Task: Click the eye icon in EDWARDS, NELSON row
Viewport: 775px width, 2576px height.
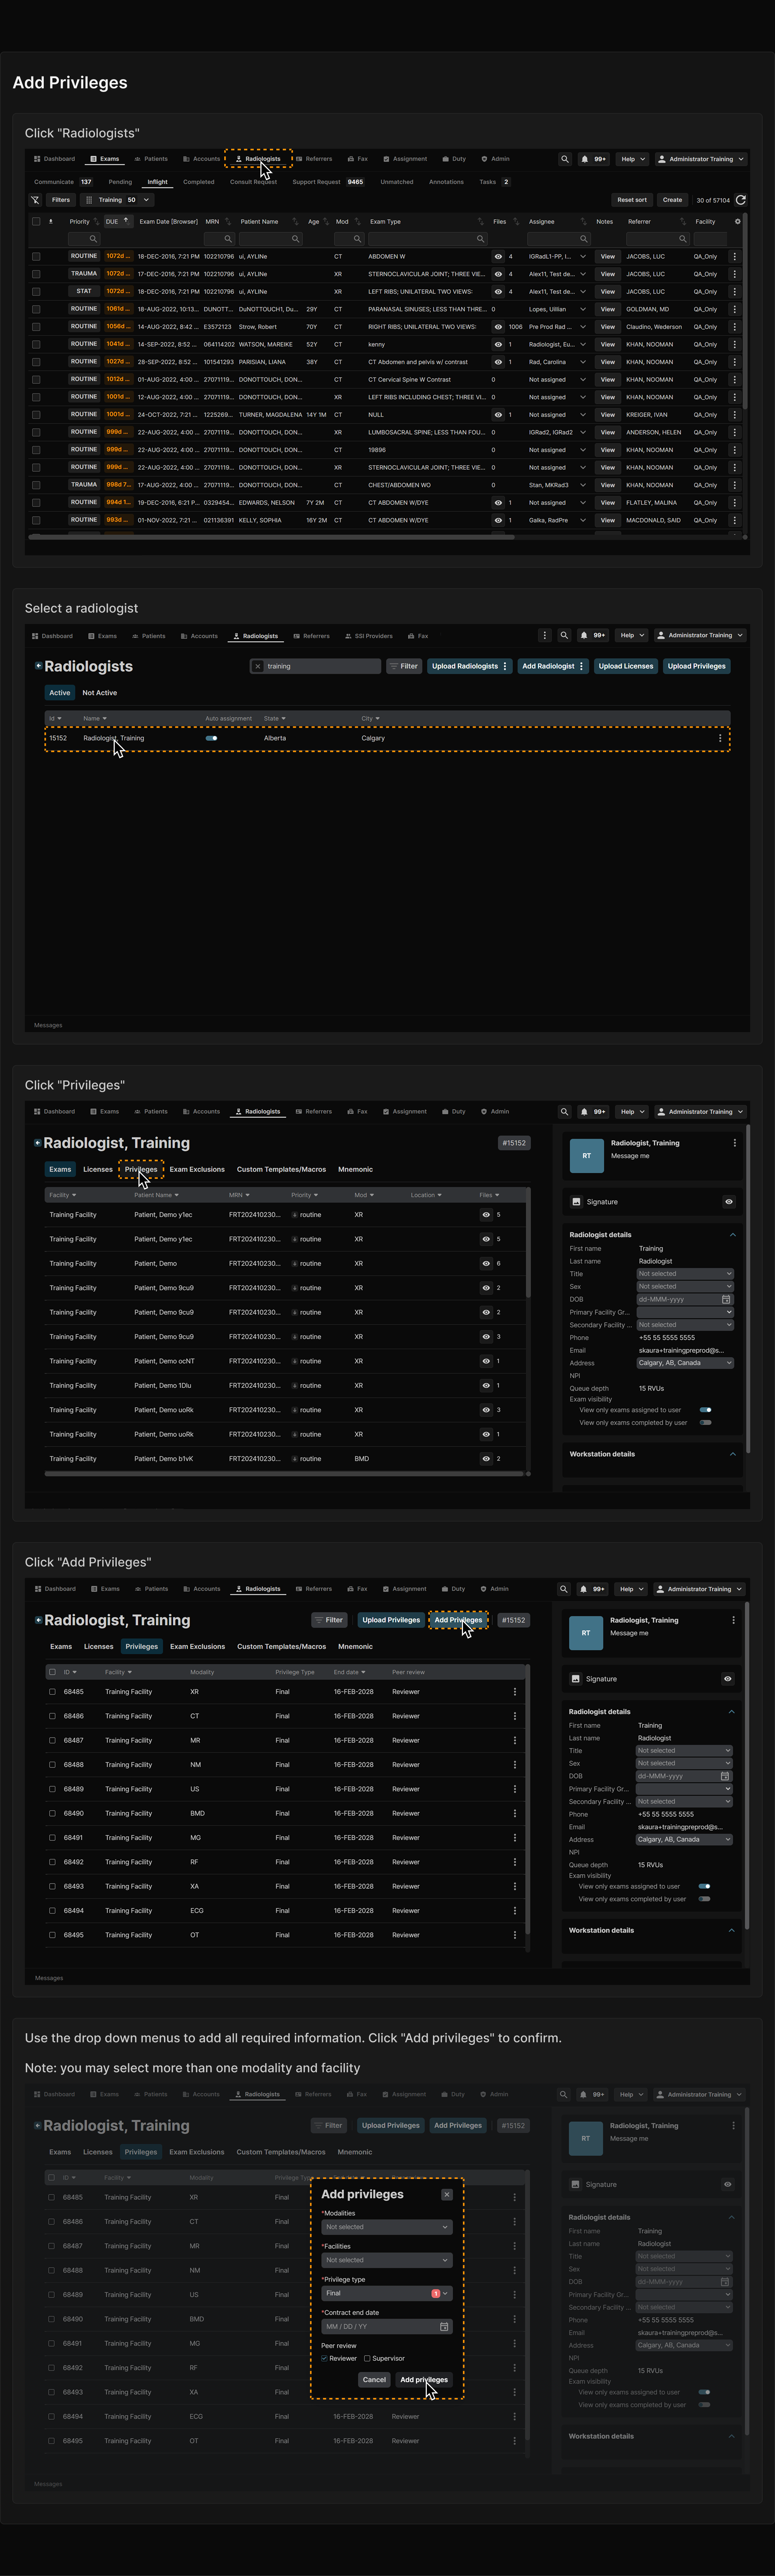Action: (498, 503)
